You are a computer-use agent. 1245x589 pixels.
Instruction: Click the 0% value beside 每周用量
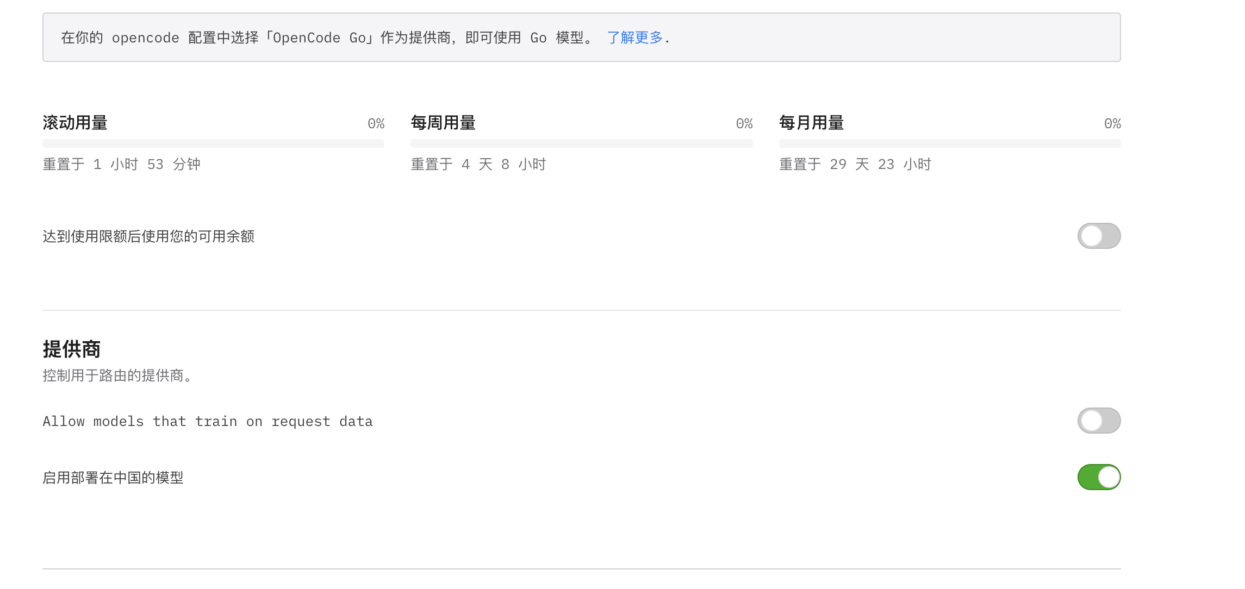click(x=744, y=124)
